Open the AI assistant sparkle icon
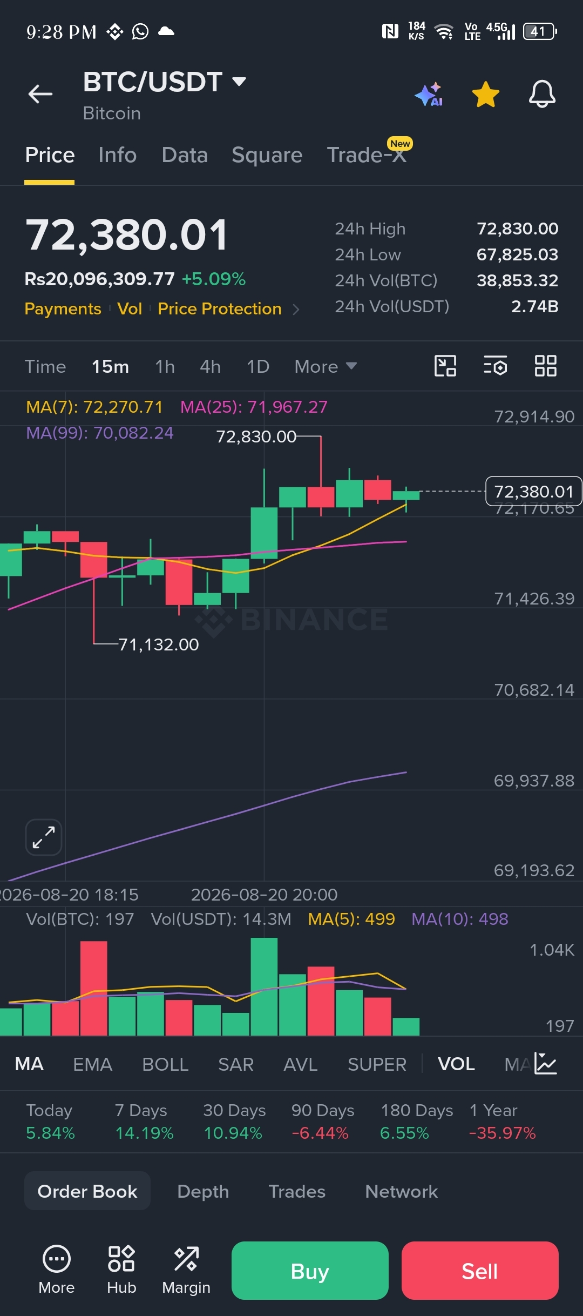Screen dimensions: 583x1316 tap(429, 95)
